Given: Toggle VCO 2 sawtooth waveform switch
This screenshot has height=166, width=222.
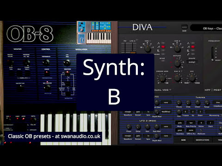Looking at the screenshot, I should [193, 47].
